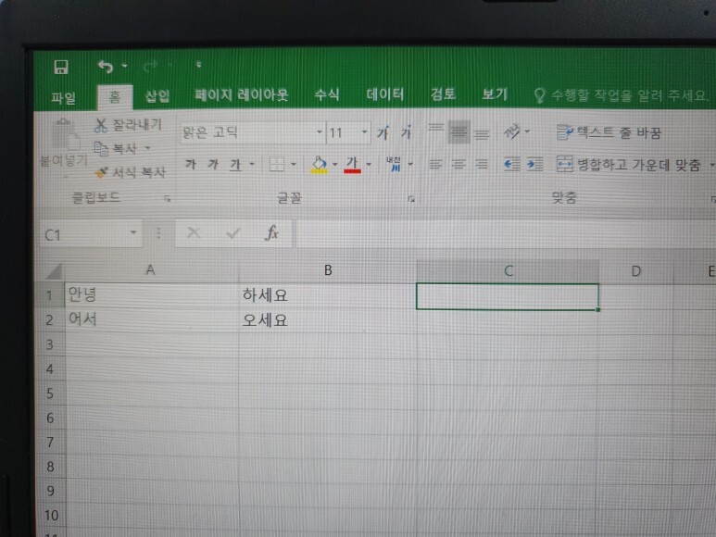Switch to the 삽입 (Insert) tab
Screen dimensions: 716x537
tap(157, 96)
